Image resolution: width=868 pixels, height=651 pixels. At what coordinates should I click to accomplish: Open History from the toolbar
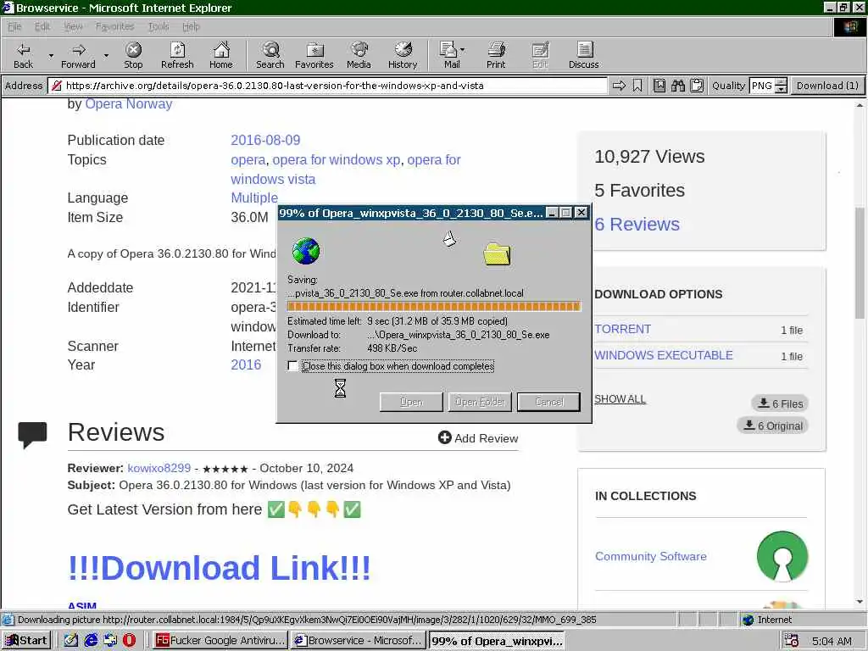pyautogui.click(x=403, y=55)
